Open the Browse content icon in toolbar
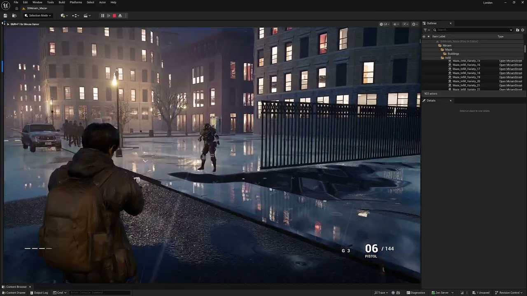The image size is (527, 296). [x=14, y=16]
